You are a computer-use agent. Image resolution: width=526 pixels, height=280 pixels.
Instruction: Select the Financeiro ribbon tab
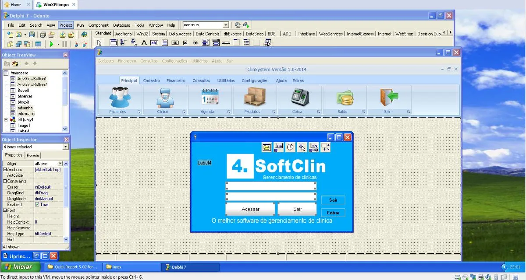(x=176, y=80)
